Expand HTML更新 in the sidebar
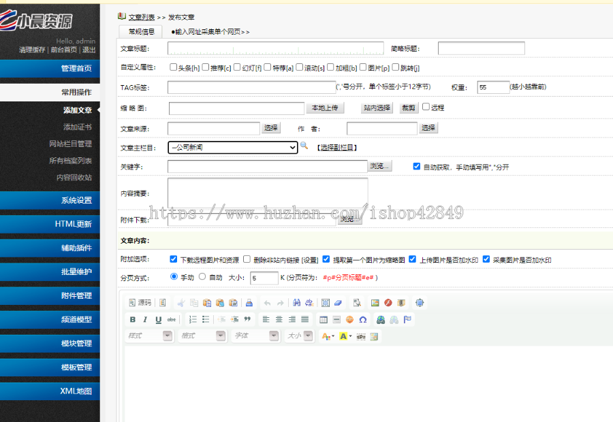 [x=50, y=225]
